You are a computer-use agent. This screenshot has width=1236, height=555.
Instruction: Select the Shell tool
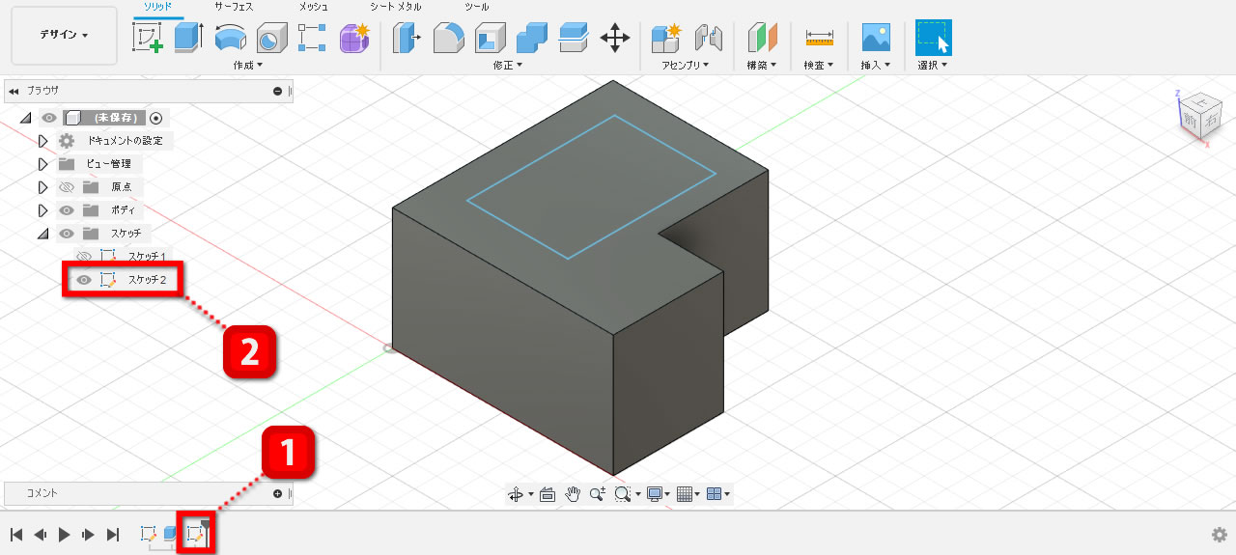(490, 38)
